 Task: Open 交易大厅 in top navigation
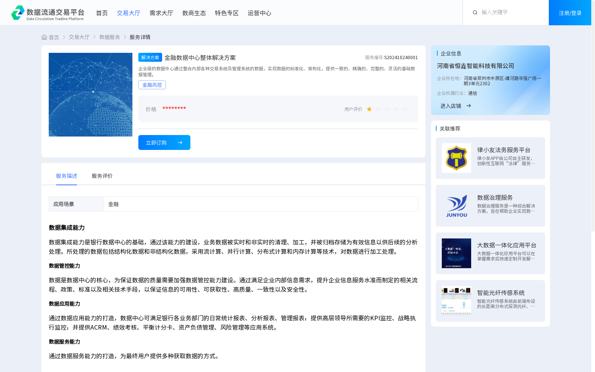[129, 13]
